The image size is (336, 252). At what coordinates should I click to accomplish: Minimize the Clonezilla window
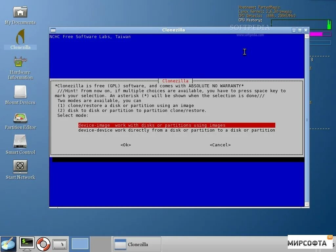294,30
